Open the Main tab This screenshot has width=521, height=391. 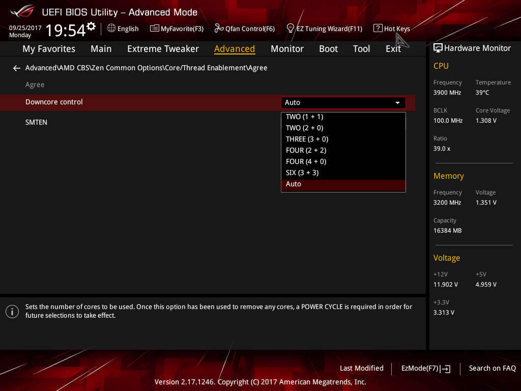pyautogui.click(x=101, y=49)
